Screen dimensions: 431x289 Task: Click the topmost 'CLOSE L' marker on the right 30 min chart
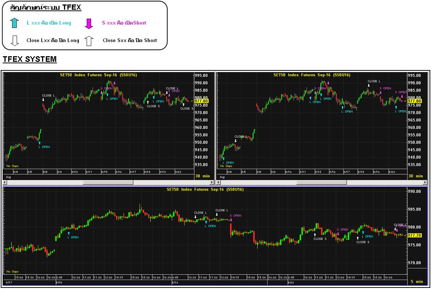(x=374, y=82)
